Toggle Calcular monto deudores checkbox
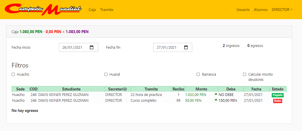The width and height of the screenshot is (302, 131). (x=245, y=74)
